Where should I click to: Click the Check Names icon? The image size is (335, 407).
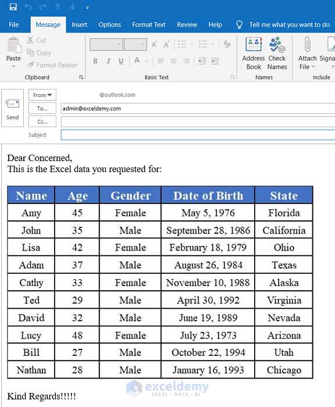click(x=277, y=53)
